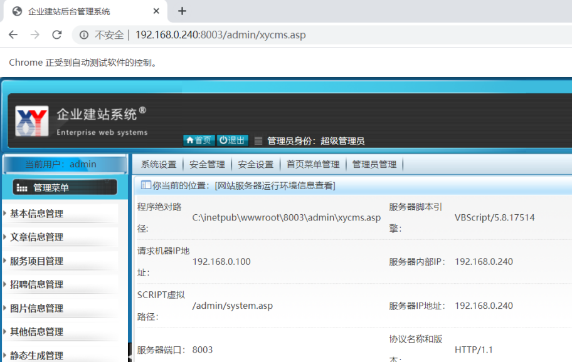This screenshot has width=572, height=362.
Task: Open the 安全设置 menu
Action: point(256,165)
